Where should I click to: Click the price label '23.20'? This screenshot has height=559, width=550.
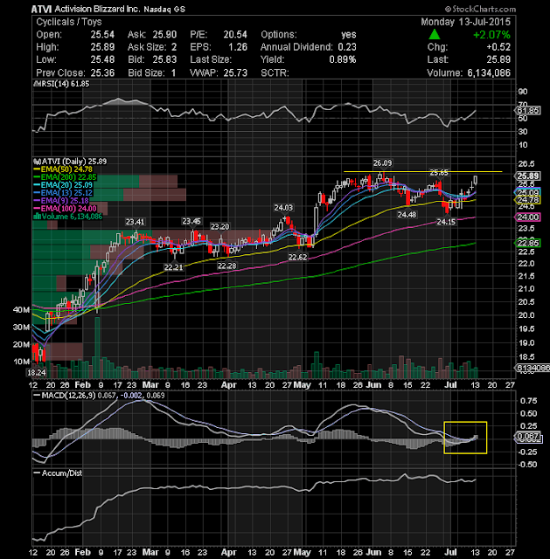tap(219, 227)
